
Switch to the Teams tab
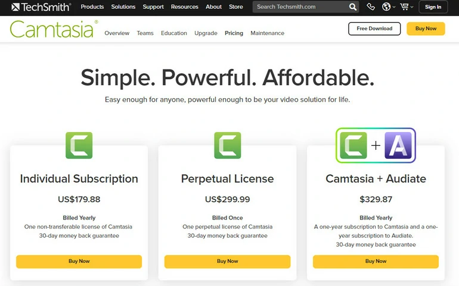(x=145, y=33)
